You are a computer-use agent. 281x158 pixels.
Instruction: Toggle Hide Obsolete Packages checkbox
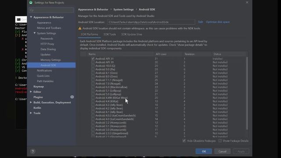click(x=184, y=141)
